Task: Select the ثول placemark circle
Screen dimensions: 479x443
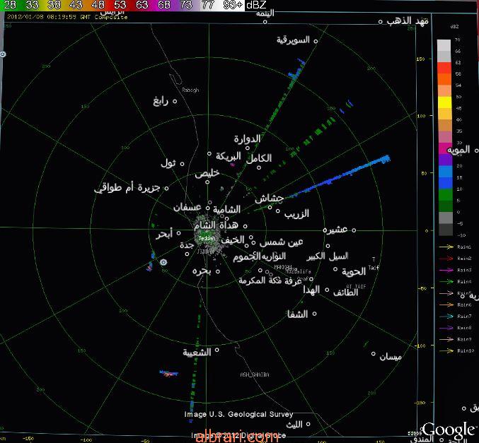Action: click(182, 164)
